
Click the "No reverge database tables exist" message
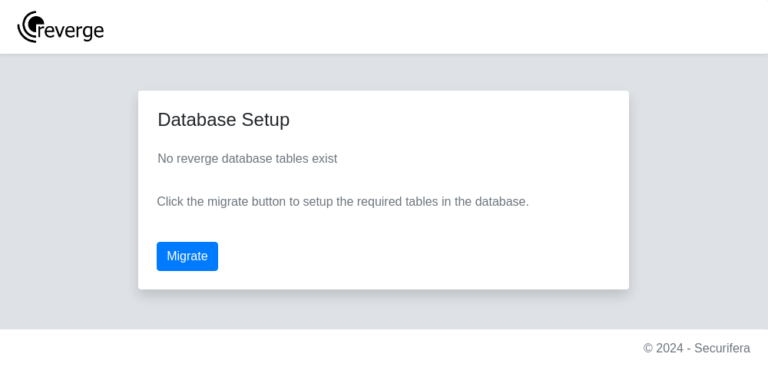(x=247, y=158)
